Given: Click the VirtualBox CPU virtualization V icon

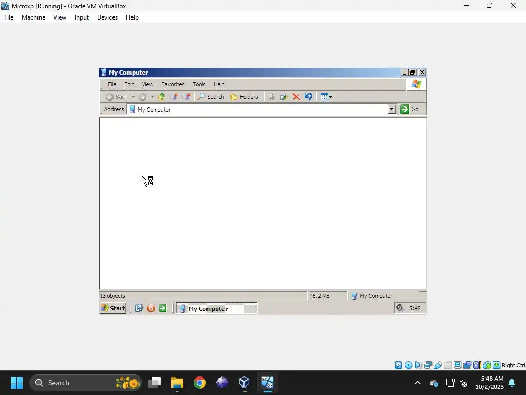Looking at the screenshot, I should click(x=477, y=365).
